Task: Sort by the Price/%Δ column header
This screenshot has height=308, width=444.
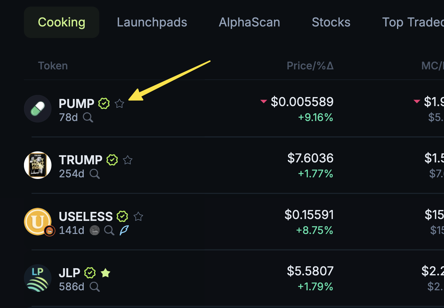Action: click(310, 66)
